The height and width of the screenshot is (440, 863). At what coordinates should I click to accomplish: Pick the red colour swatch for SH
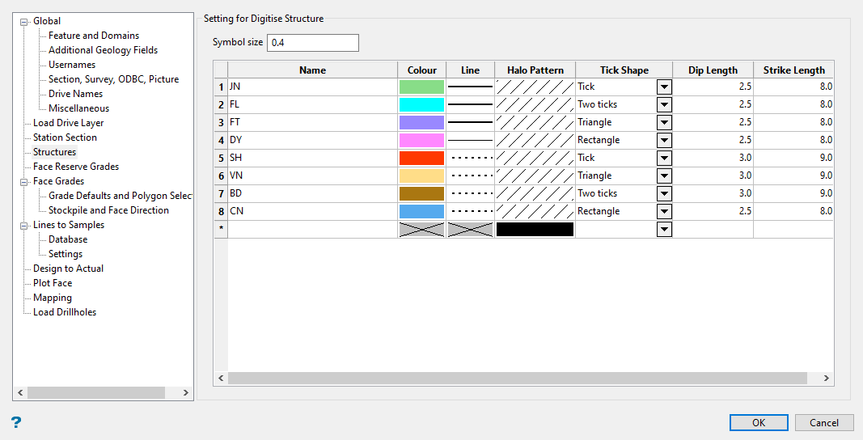(421, 158)
